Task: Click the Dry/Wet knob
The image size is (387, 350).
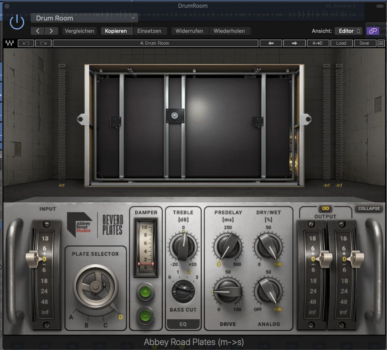Action: click(268, 246)
